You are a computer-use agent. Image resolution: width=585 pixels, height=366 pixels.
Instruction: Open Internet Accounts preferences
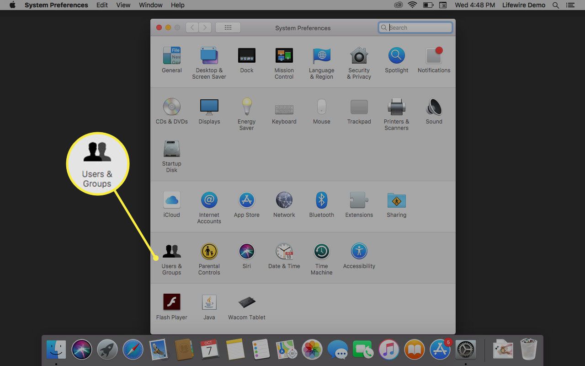[x=209, y=207]
